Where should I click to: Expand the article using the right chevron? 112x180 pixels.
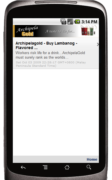(x=98, y=44)
